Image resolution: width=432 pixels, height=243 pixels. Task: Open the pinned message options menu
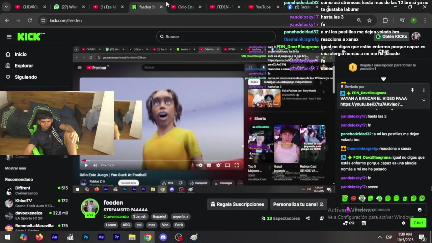424,90
